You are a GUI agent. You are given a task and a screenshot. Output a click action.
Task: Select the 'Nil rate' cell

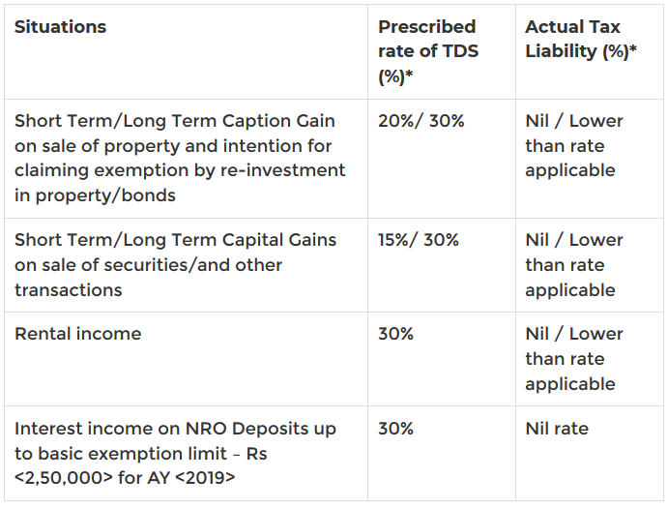557,429
